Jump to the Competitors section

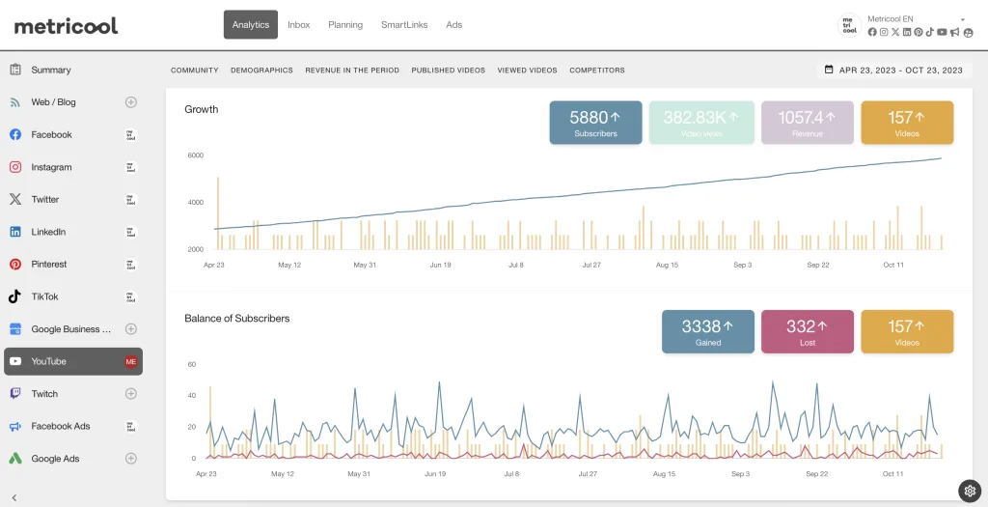[x=596, y=70]
